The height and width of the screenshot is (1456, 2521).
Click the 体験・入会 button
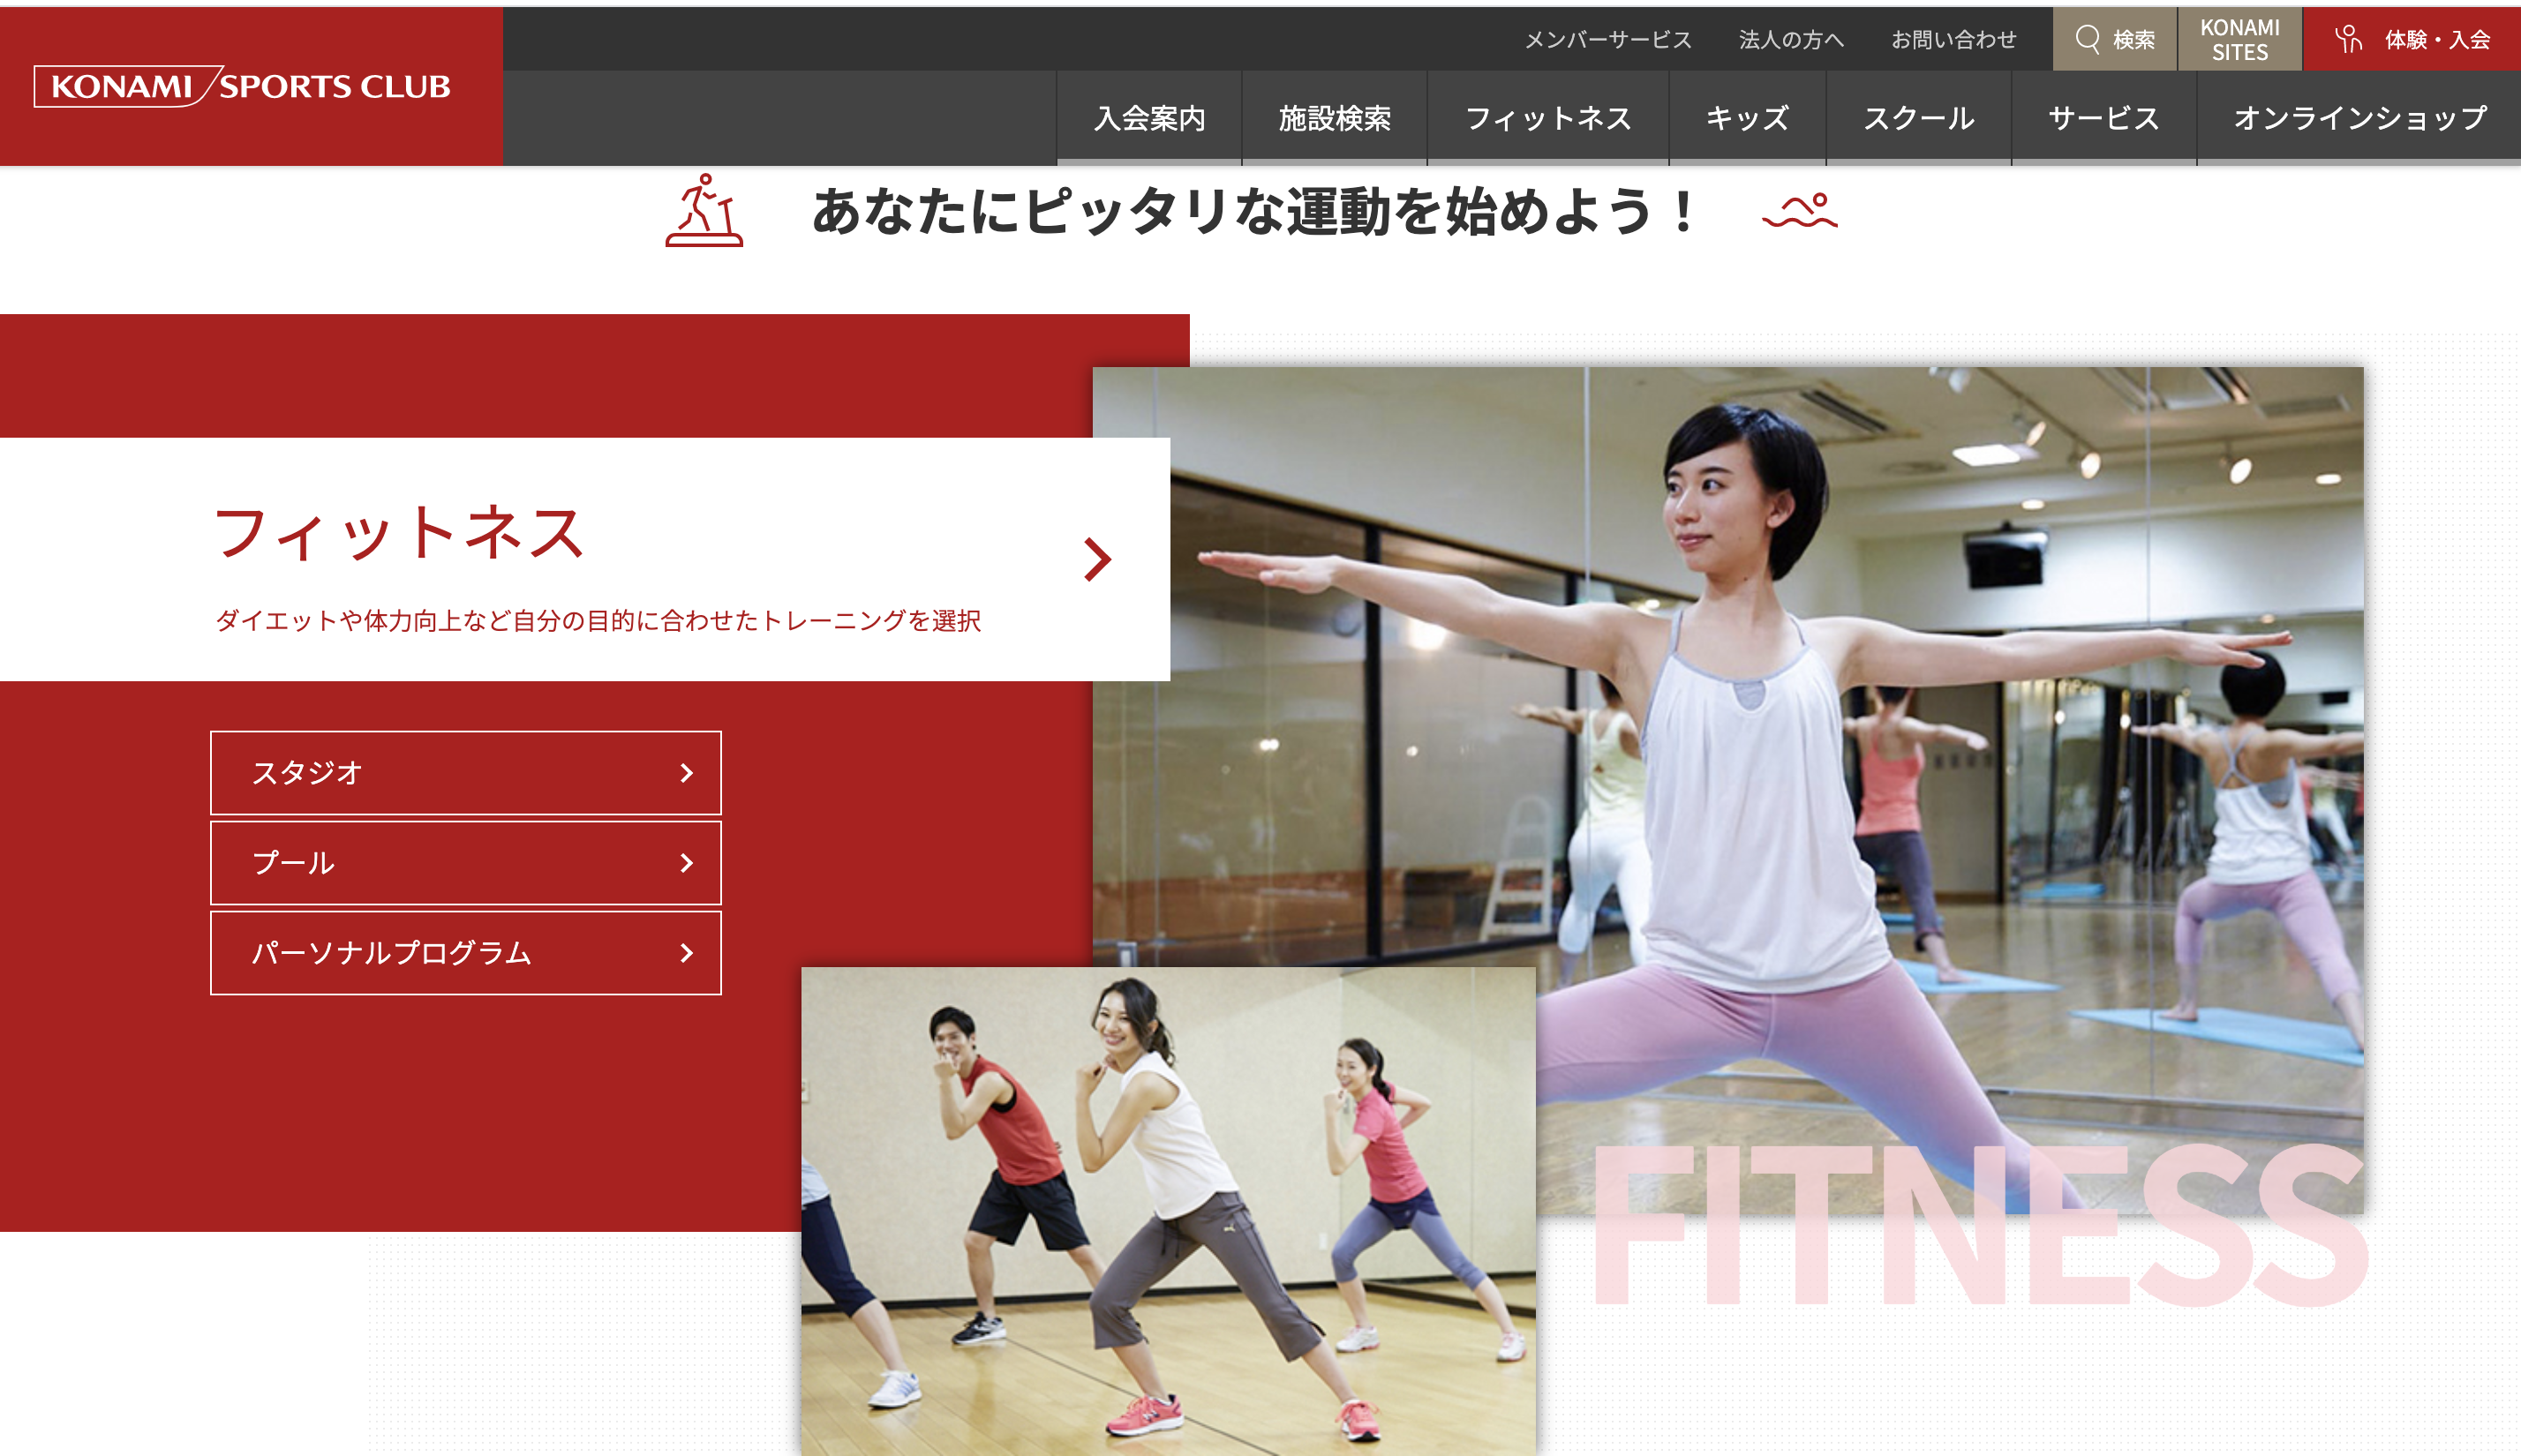point(2412,39)
